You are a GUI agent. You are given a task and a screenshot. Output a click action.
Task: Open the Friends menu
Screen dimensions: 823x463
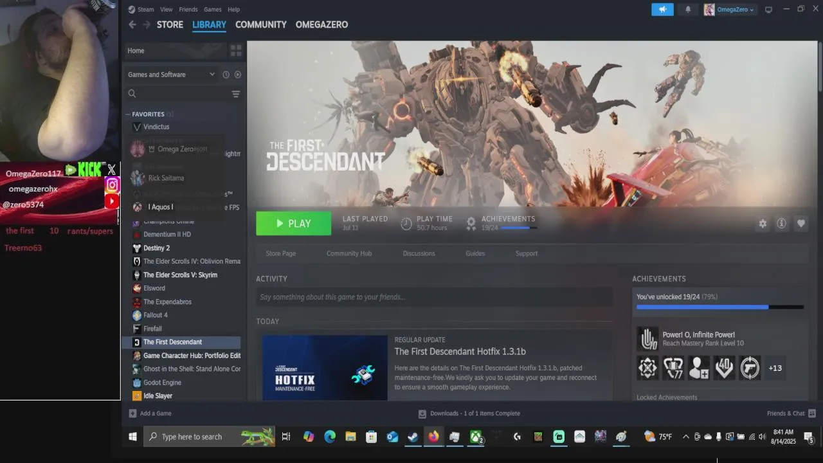pyautogui.click(x=188, y=10)
